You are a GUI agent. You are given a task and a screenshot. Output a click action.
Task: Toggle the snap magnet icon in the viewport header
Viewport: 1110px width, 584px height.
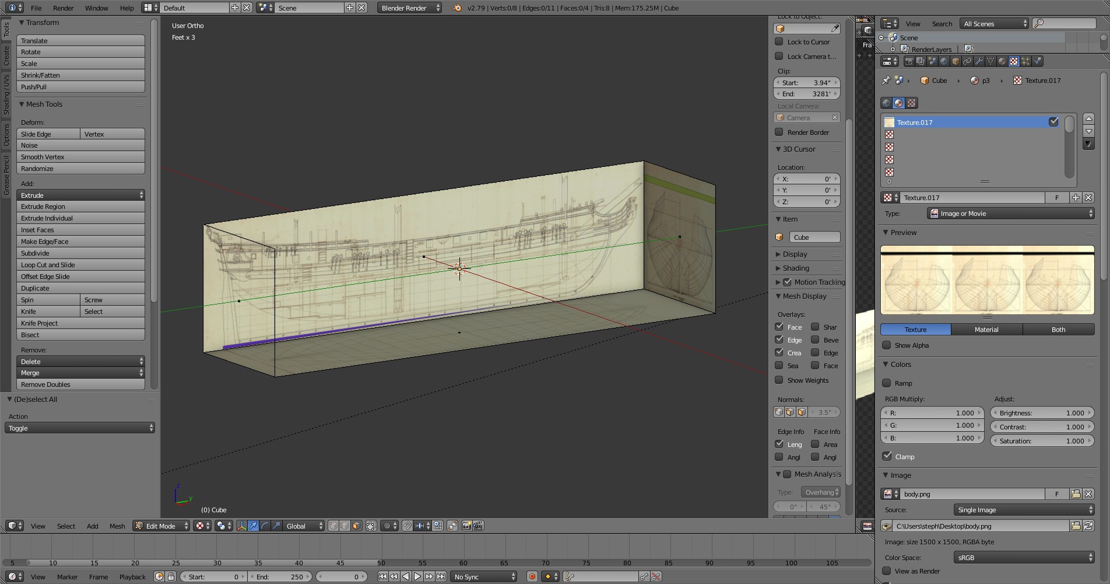pyautogui.click(x=408, y=526)
